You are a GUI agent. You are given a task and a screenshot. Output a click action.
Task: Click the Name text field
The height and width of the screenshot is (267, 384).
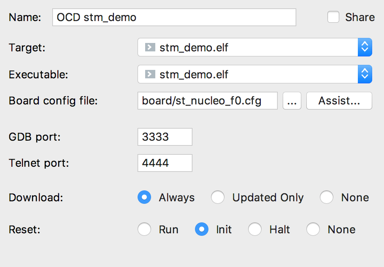pyautogui.click(x=174, y=17)
